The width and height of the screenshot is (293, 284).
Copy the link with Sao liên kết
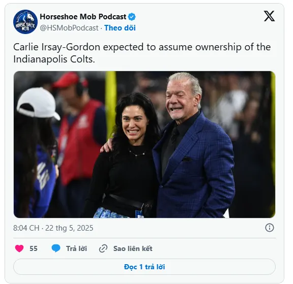tap(133, 248)
